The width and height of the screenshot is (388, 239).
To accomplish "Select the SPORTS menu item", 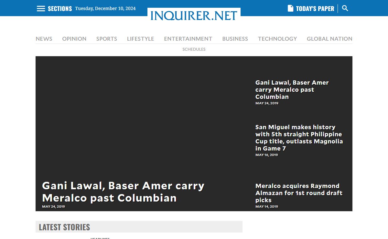I will (107, 39).
